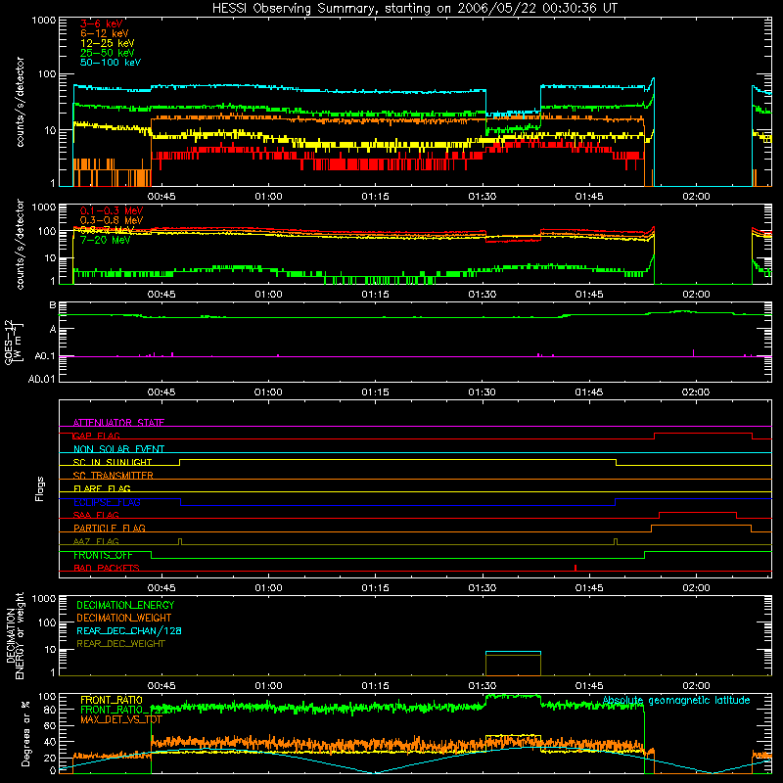The width and height of the screenshot is (783, 783).
Task: Click the PARTICLE_FLAG label
Action: pos(110,528)
